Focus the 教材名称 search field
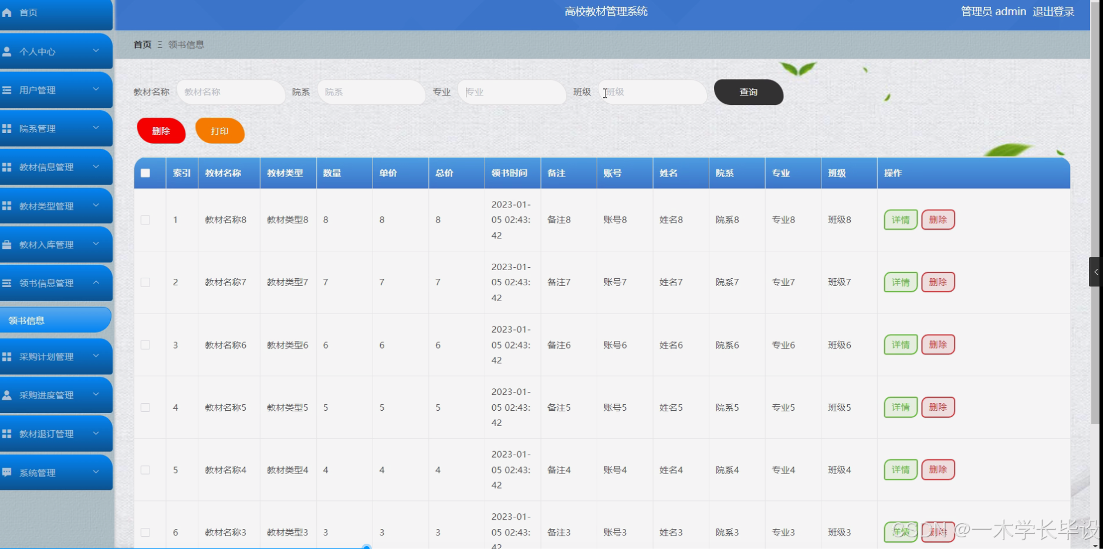This screenshot has height=549, width=1103. [231, 92]
